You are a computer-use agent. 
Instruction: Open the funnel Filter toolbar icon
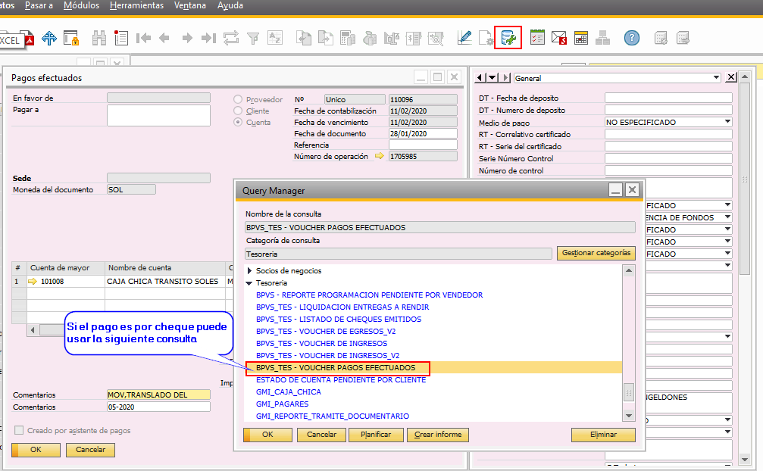point(253,38)
